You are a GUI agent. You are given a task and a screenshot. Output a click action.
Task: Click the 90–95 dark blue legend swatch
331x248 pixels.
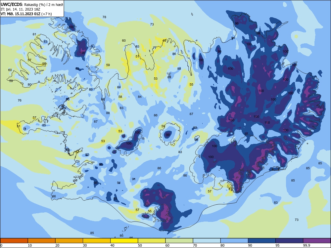pyautogui.click(x=262, y=240)
